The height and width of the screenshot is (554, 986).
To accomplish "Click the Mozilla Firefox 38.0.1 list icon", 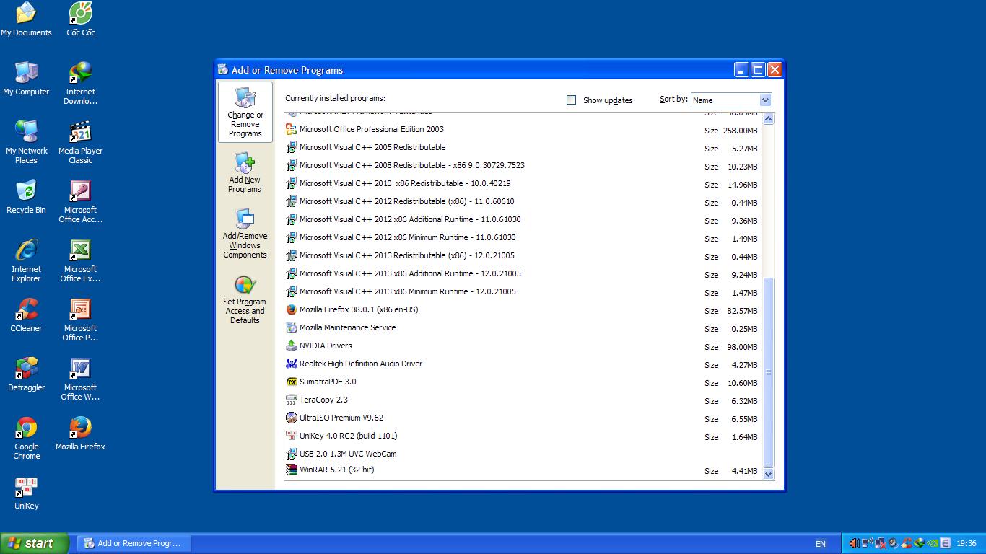I will (292, 309).
